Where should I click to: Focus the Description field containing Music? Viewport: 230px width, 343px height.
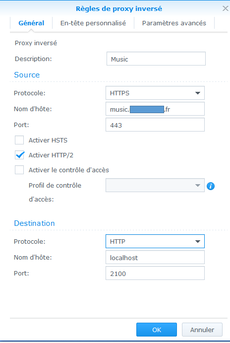pyautogui.click(x=156, y=59)
